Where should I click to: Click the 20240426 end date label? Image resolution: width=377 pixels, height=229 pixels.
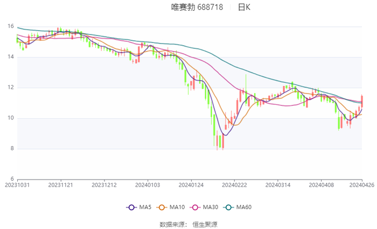(361, 184)
